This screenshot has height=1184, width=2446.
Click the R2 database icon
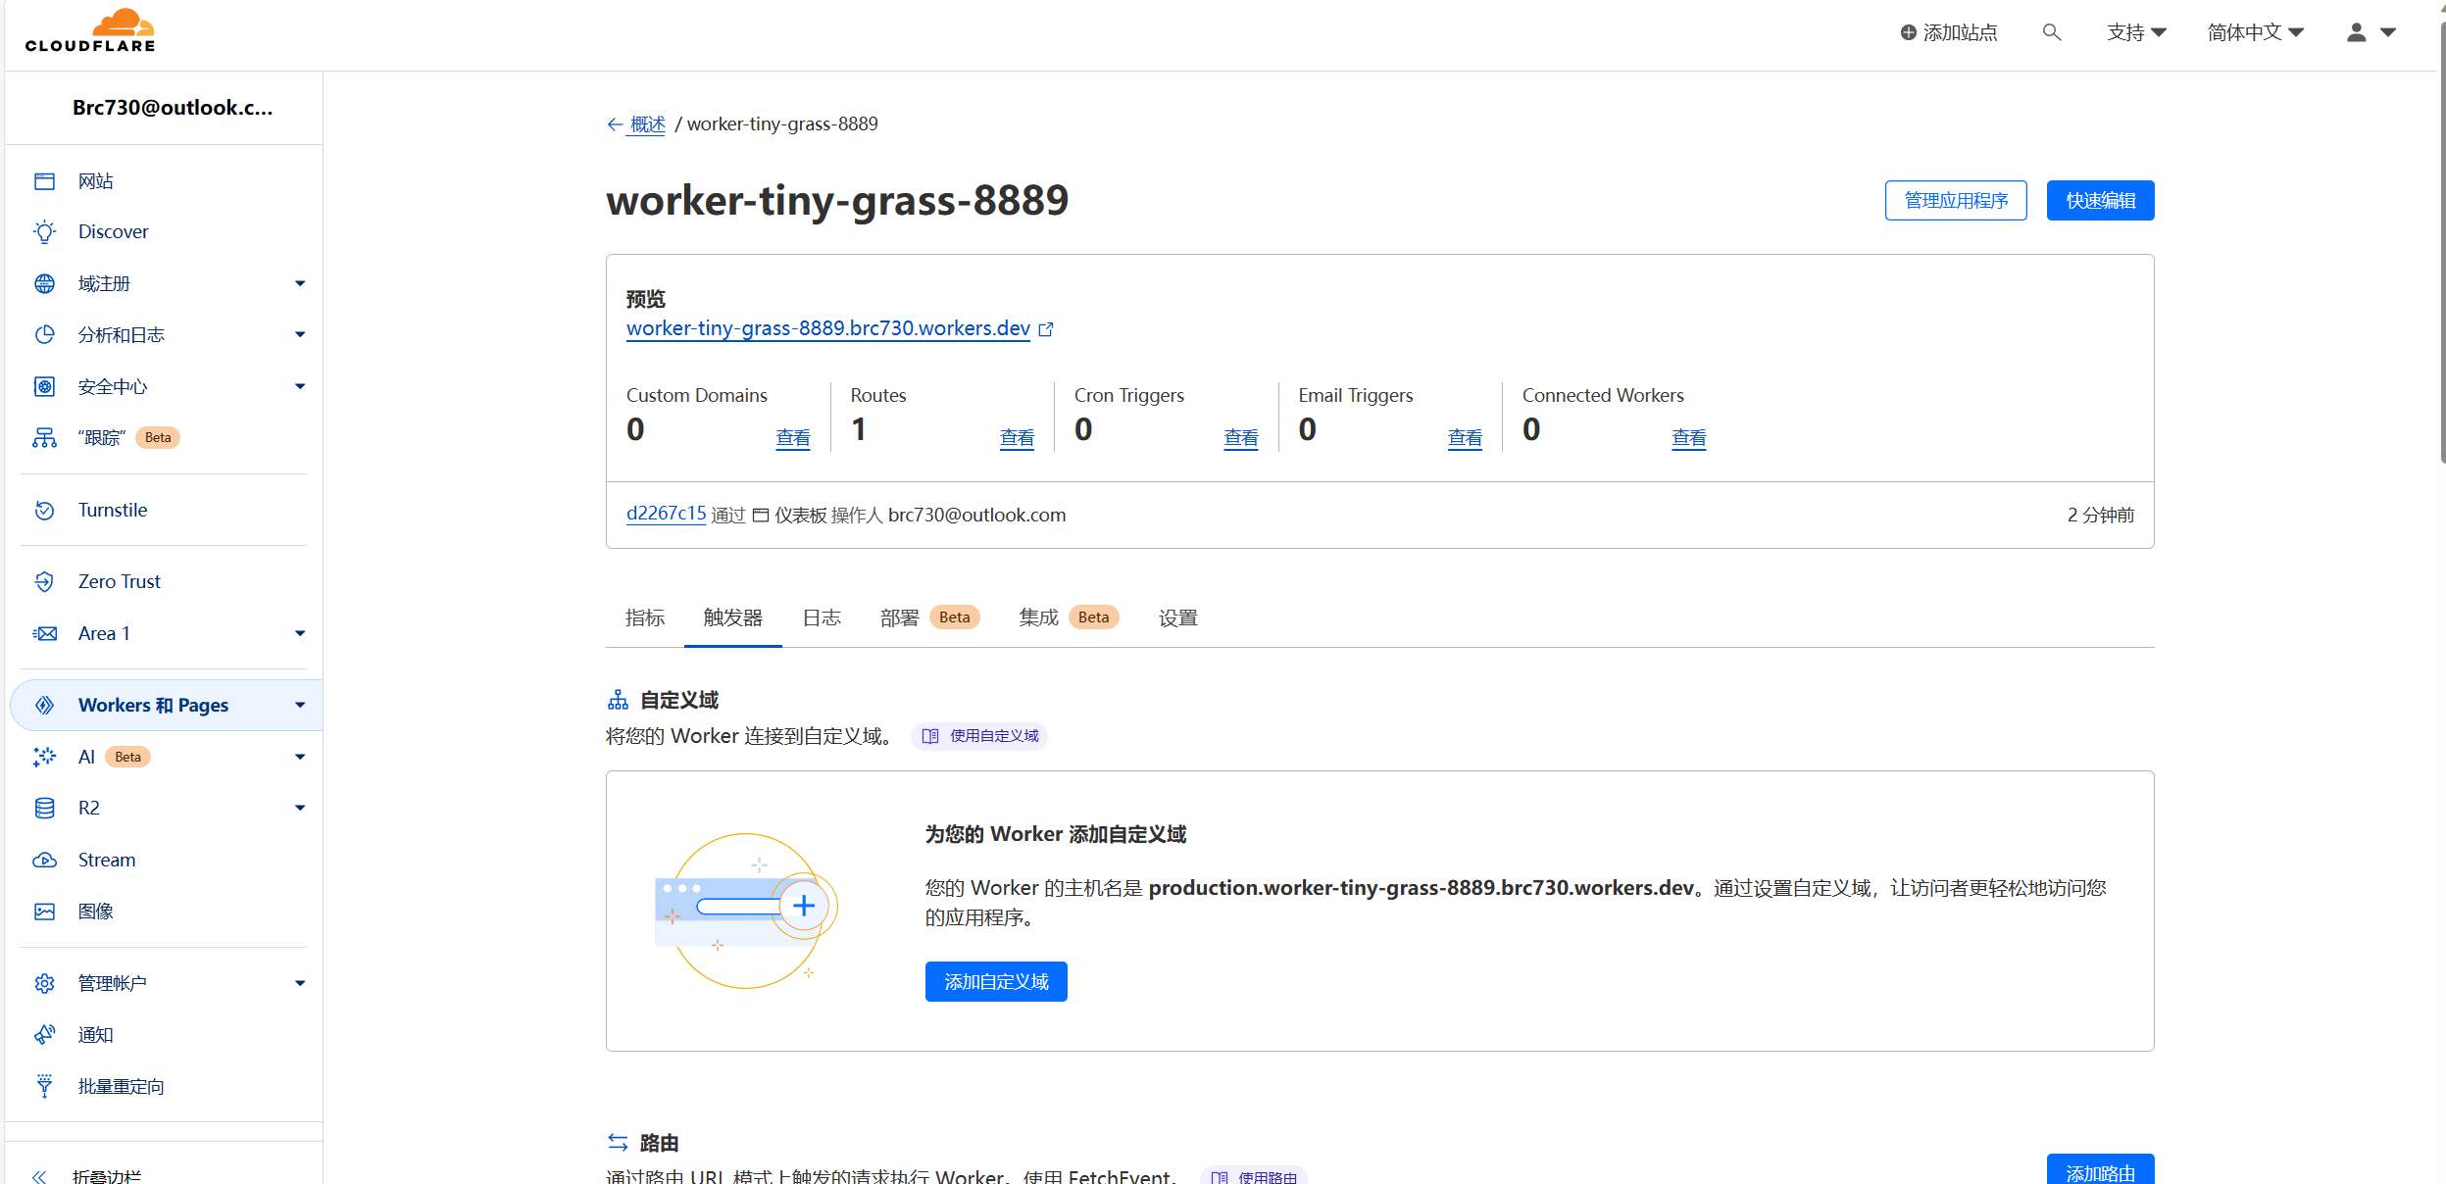(x=44, y=808)
